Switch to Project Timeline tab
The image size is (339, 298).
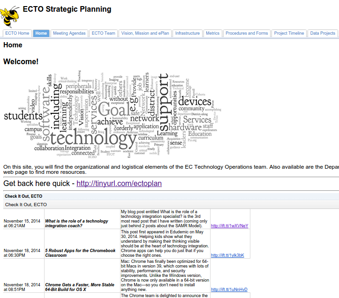pos(289,33)
